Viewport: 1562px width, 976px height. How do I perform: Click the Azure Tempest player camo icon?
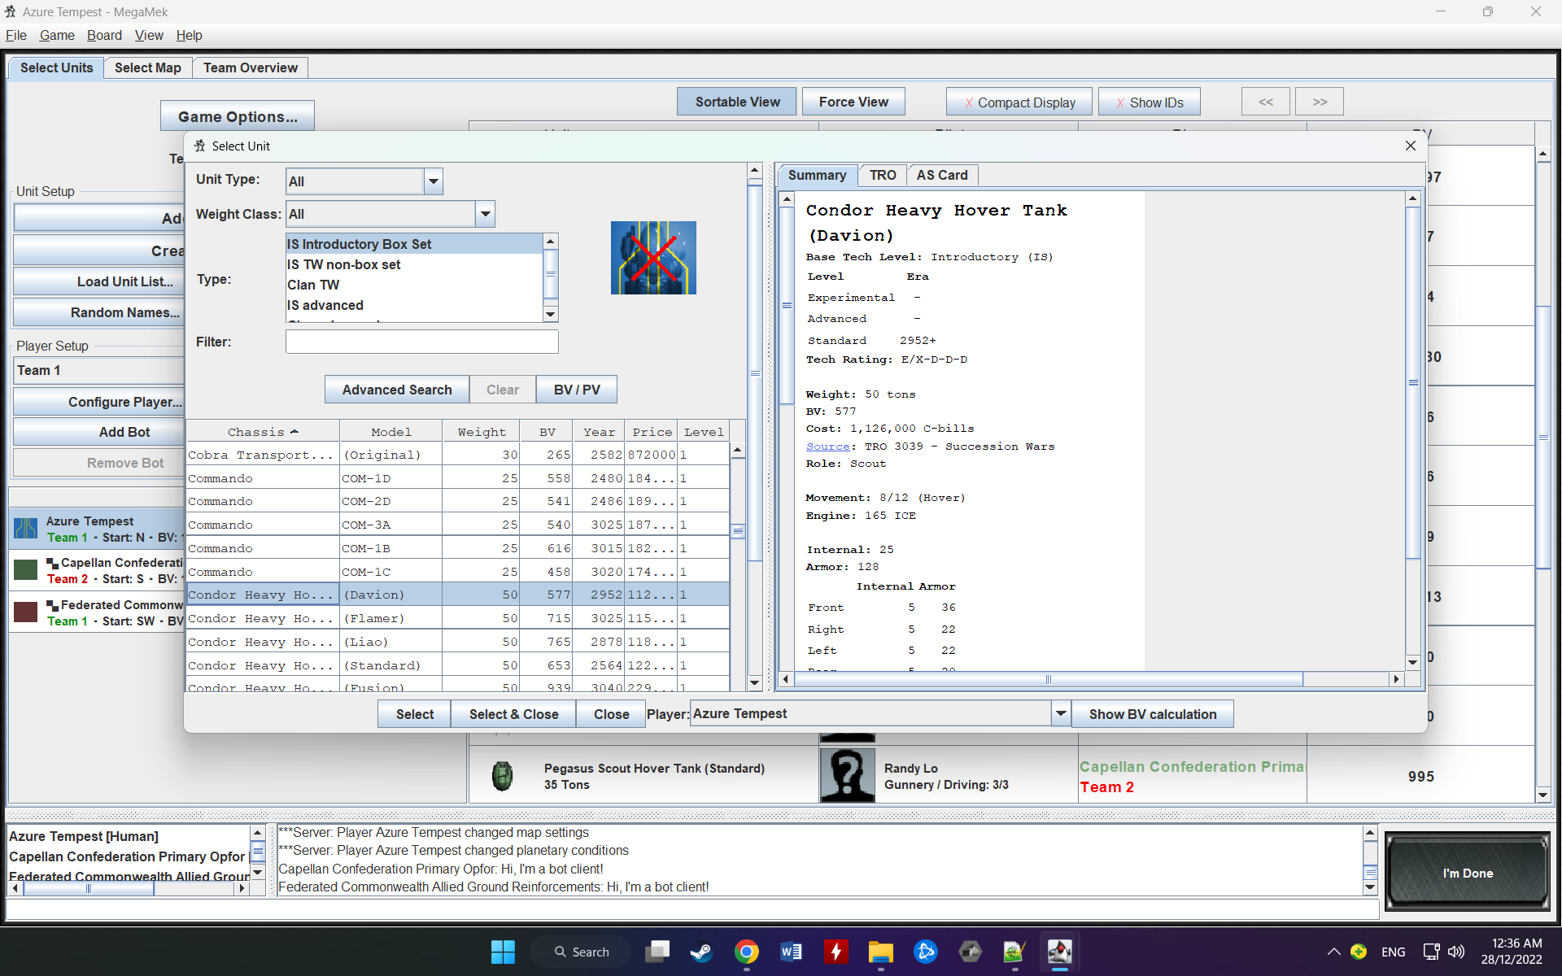pos(26,529)
